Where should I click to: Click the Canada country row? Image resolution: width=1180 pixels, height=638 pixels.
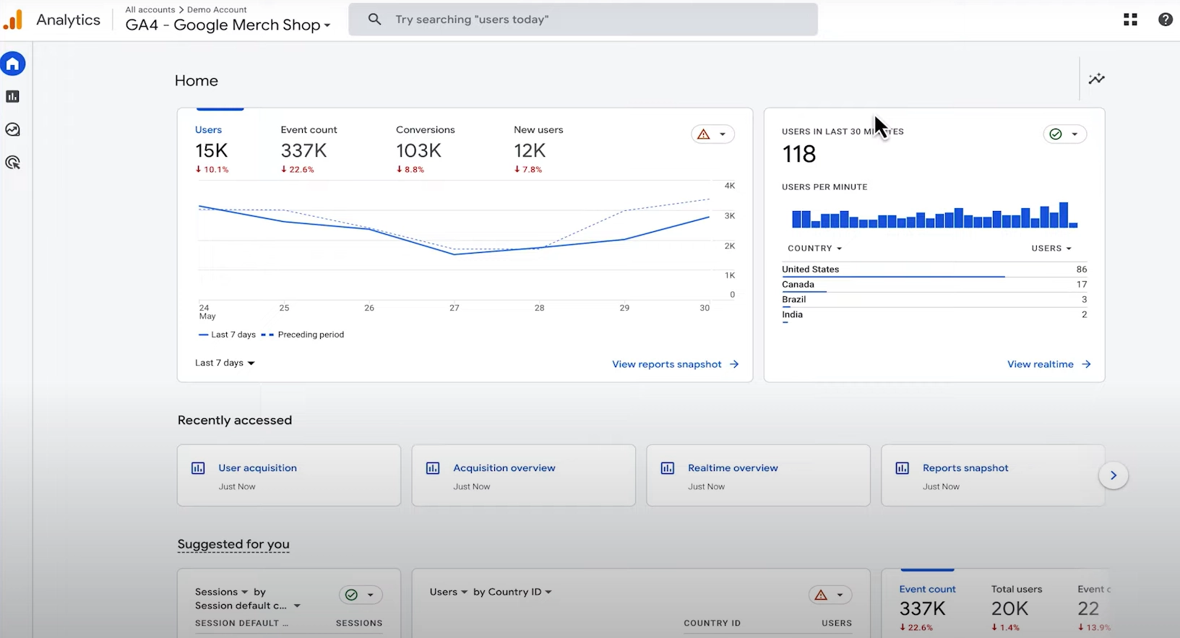[934, 285]
